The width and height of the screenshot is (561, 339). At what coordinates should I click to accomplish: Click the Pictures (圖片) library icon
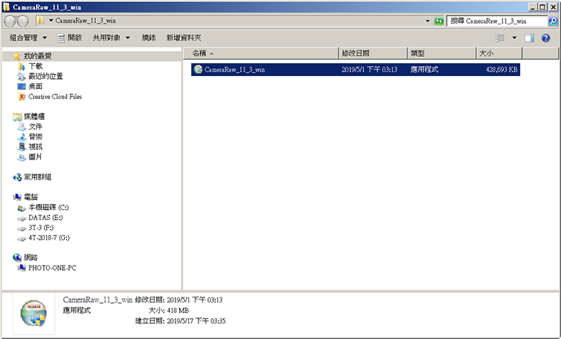[x=22, y=157]
